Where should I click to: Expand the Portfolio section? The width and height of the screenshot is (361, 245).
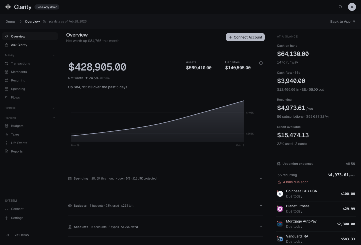pos(54,108)
